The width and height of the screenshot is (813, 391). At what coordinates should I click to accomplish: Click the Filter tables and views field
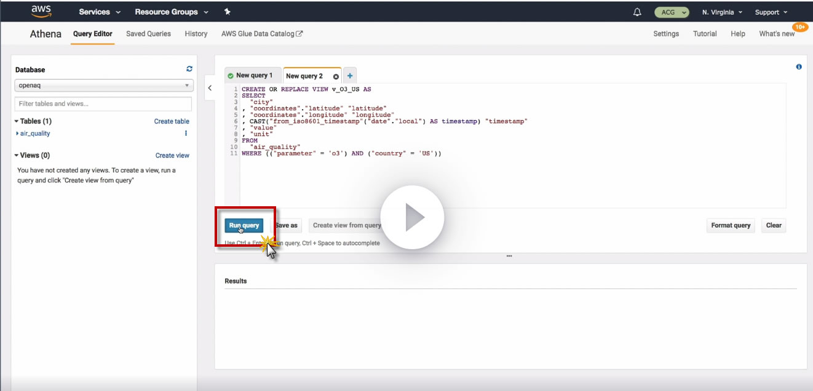pos(103,104)
